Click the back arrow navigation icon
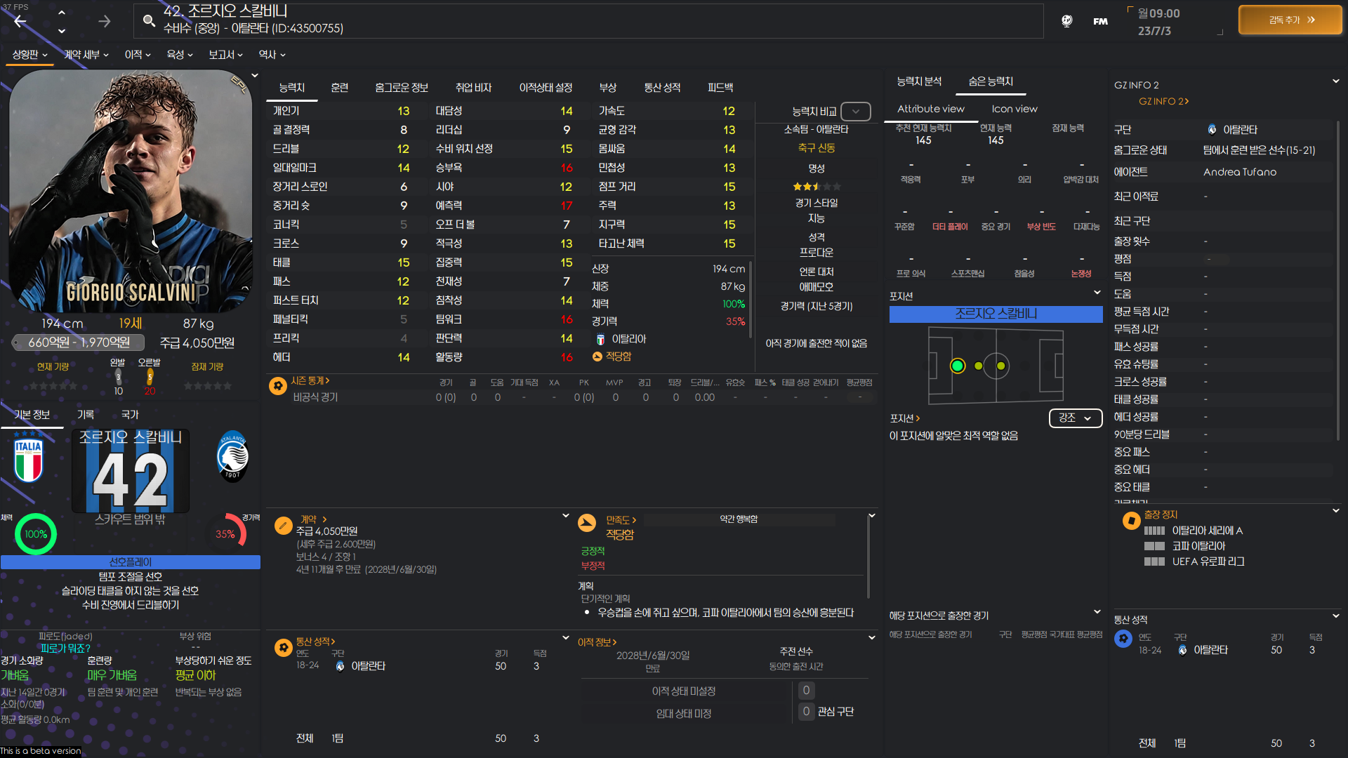This screenshot has height=758, width=1348. (x=20, y=21)
